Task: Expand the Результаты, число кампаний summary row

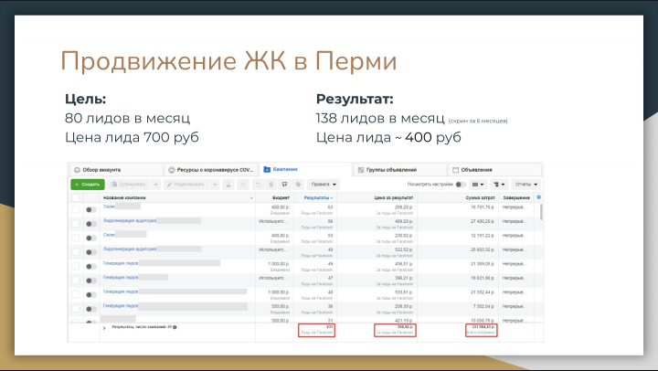Action: point(104,328)
